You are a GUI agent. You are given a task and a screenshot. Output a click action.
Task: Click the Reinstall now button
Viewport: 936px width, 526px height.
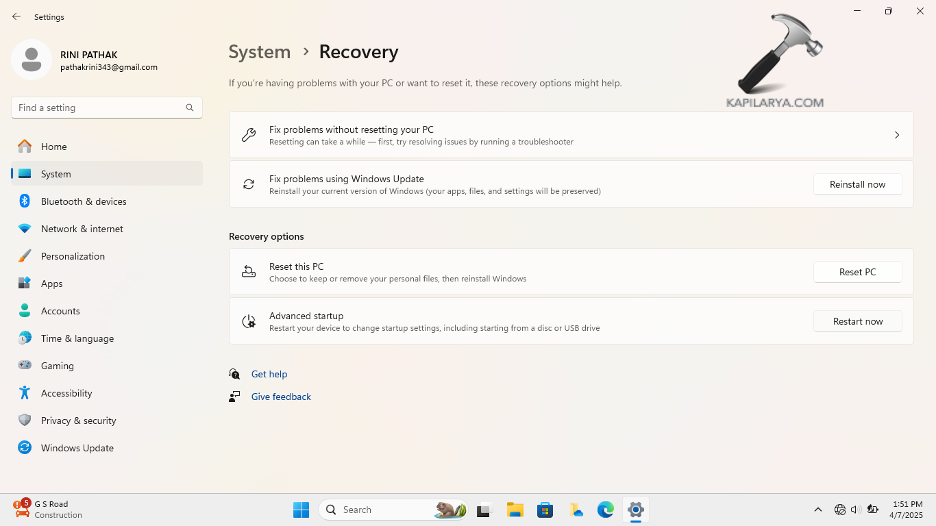[x=857, y=184]
